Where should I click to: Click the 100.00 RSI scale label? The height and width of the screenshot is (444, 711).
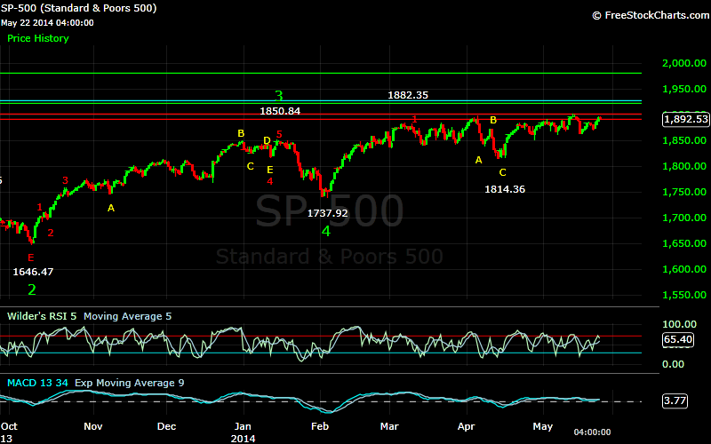(679, 324)
